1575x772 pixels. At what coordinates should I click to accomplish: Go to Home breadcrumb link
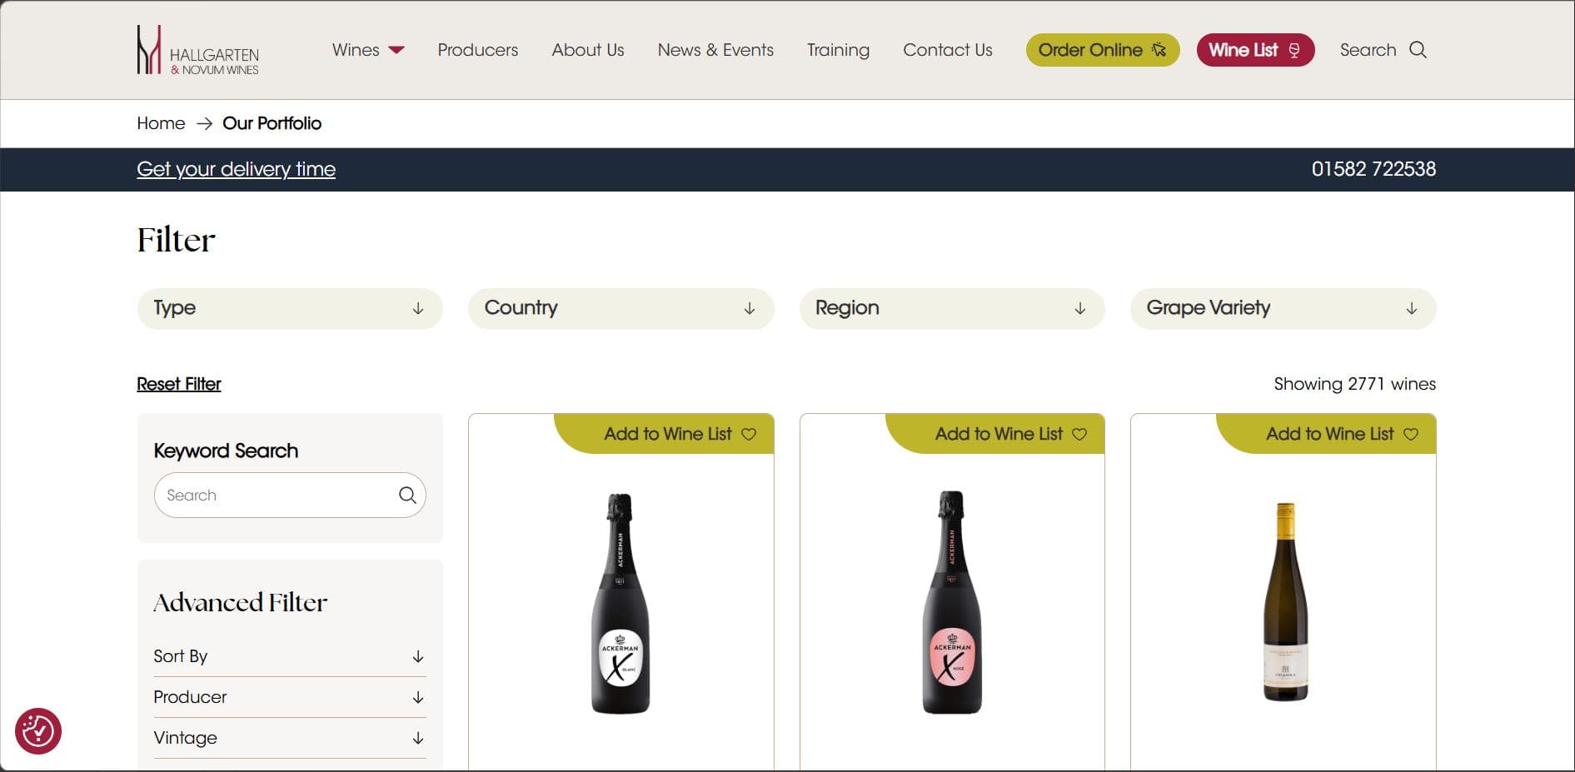[x=161, y=123]
